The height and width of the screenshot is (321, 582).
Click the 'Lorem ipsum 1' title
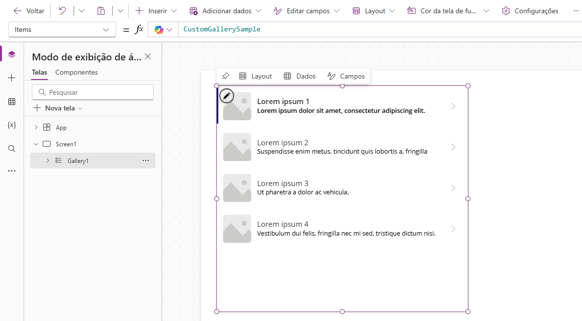pos(283,101)
